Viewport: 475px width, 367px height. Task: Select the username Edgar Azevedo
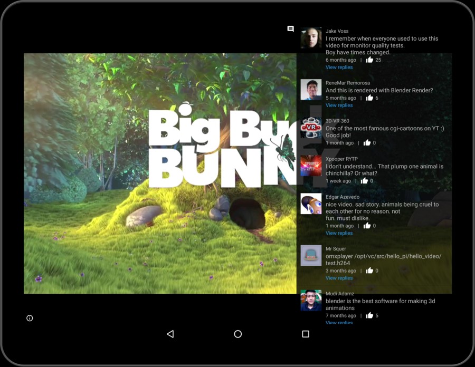click(343, 197)
